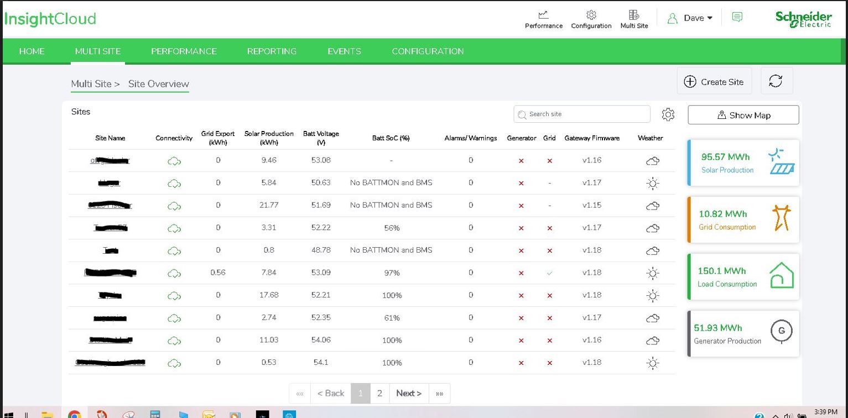
Task: Click the refresh sites icon button
Action: 776,81
